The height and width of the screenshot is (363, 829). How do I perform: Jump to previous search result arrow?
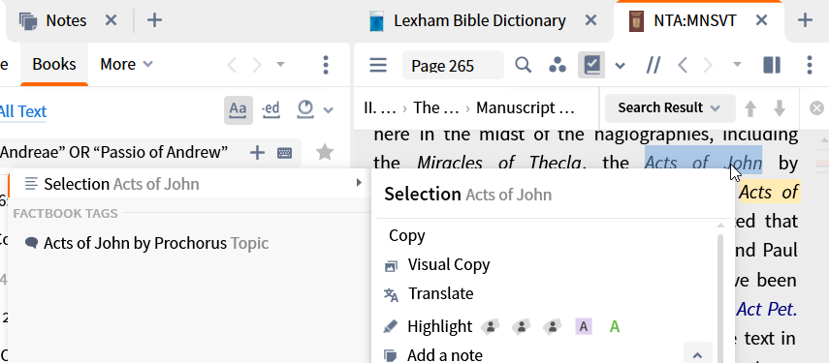(750, 108)
